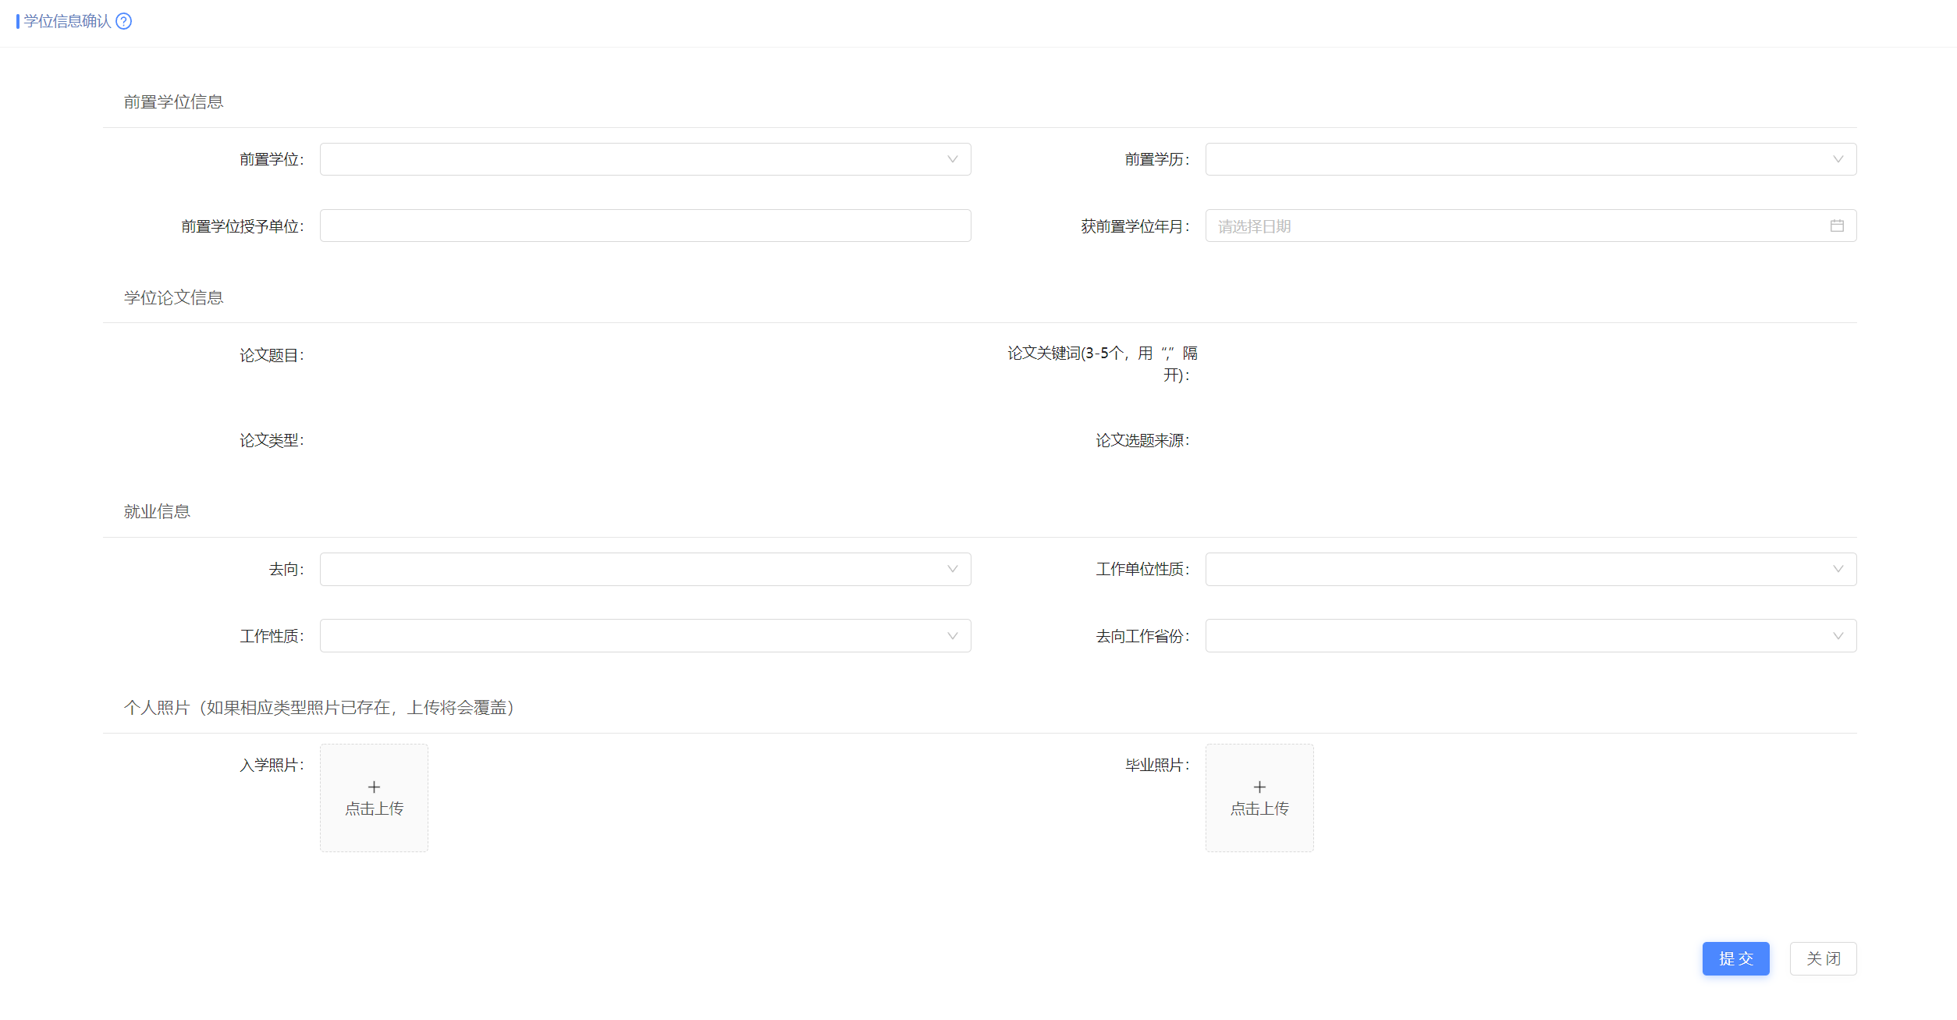Click the 点击上传 text for 入学照片
The image size is (1957, 1020).
[374, 809]
